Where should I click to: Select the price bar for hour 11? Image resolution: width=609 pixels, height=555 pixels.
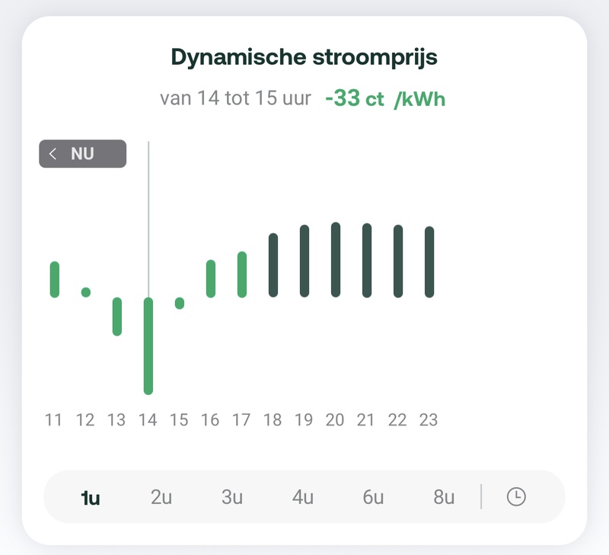[x=55, y=279]
